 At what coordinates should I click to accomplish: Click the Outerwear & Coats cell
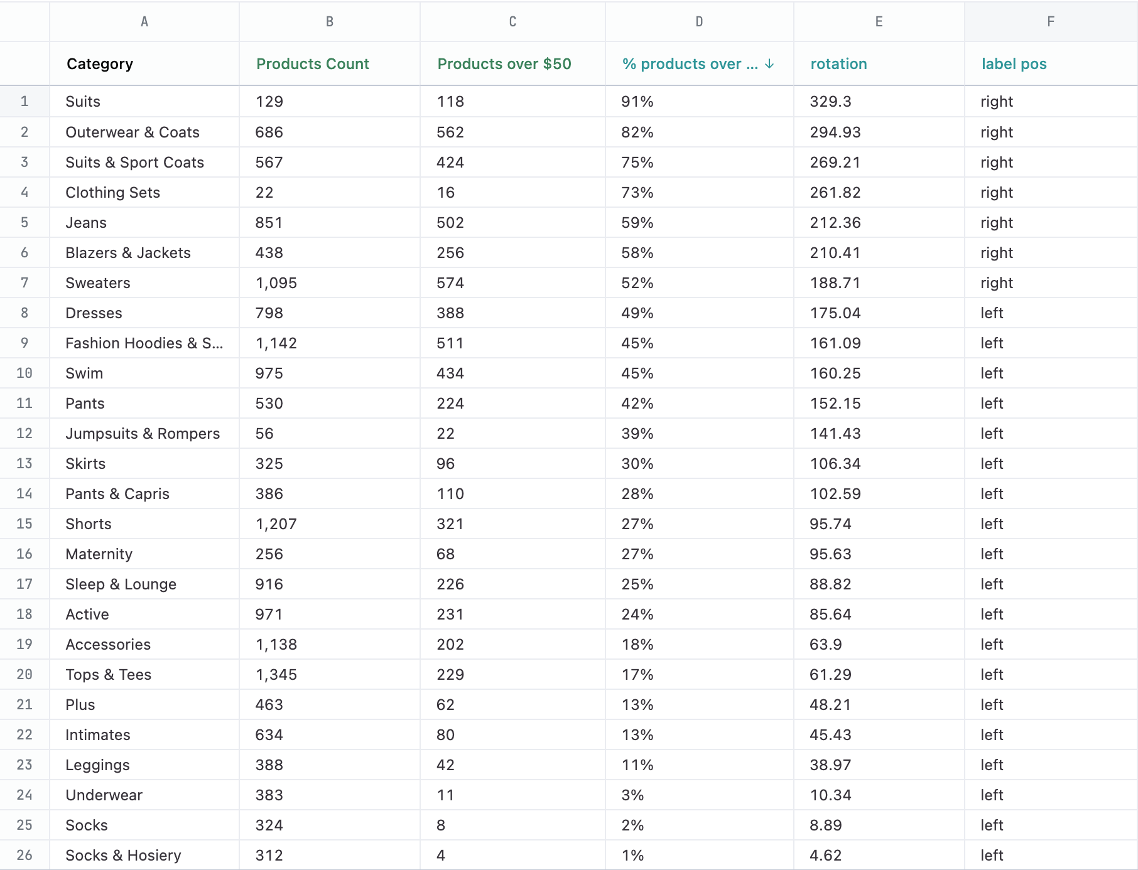tap(133, 132)
